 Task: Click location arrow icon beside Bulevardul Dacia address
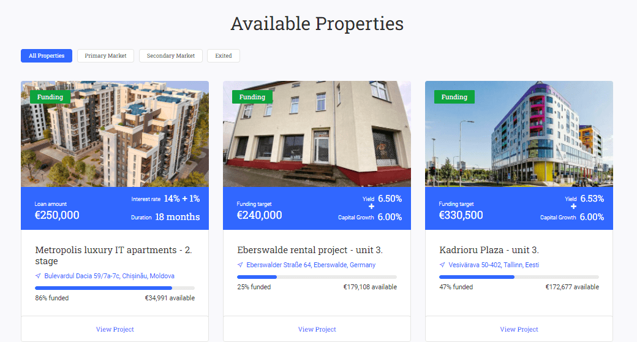38,276
